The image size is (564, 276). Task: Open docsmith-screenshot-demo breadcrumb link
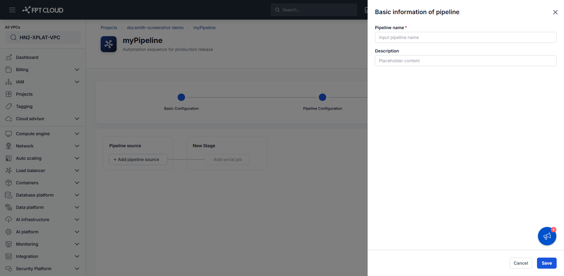pos(155,28)
